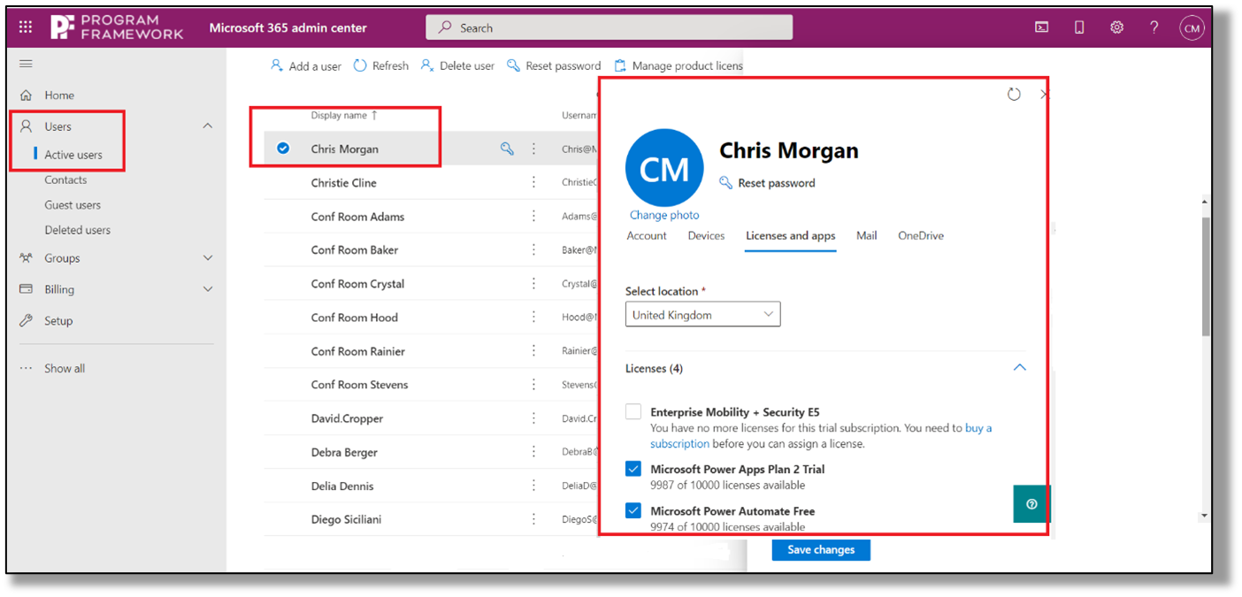The width and height of the screenshot is (1242, 597).
Task: Expand the Groups section chevron
Action: pyautogui.click(x=208, y=258)
